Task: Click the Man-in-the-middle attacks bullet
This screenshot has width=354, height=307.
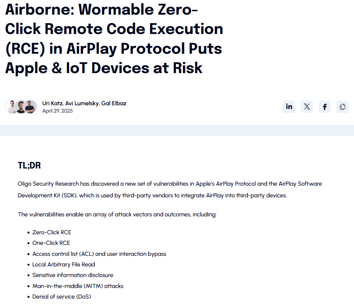Action: (78, 286)
